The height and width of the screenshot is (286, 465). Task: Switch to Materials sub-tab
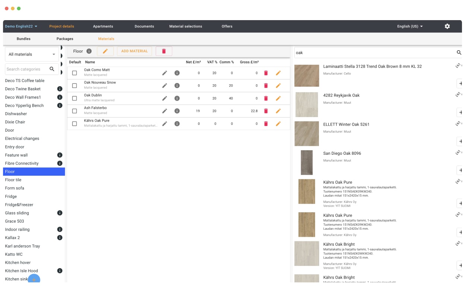[x=106, y=39]
